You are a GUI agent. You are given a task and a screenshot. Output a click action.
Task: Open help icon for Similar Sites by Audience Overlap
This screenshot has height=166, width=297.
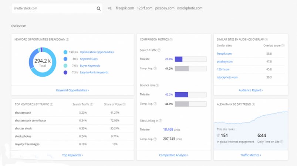[266, 39]
